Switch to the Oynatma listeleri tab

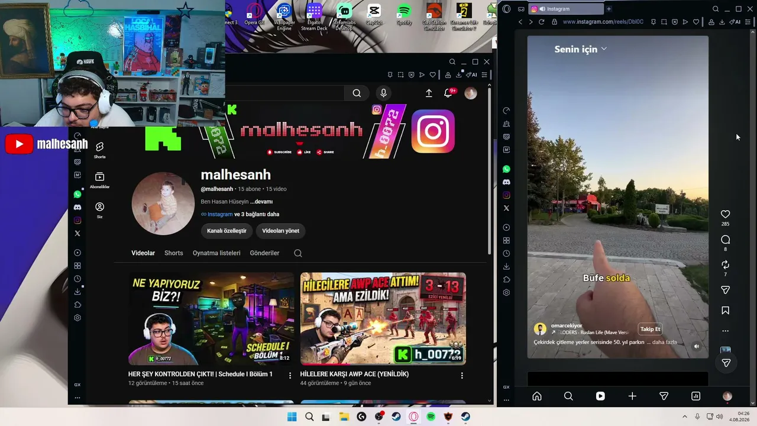(216, 253)
